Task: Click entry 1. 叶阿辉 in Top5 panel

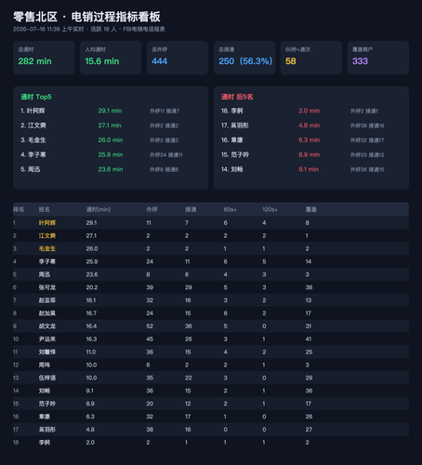Action: click(x=33, y=111)
